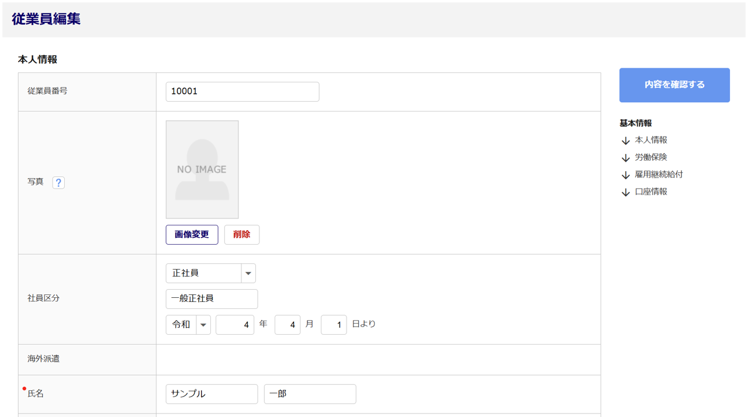Viewport: 748px width, 417px height.
Task: Click the 内容を確認する button
Action: pyautogui.click(x=674, y=85)
